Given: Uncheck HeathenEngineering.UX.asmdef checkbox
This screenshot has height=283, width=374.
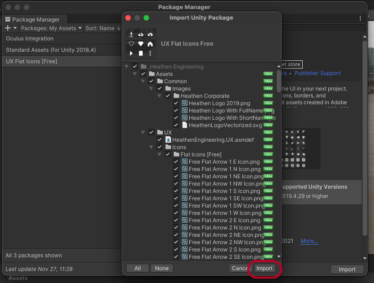Looking at the screenshot, I should point(160,139).
